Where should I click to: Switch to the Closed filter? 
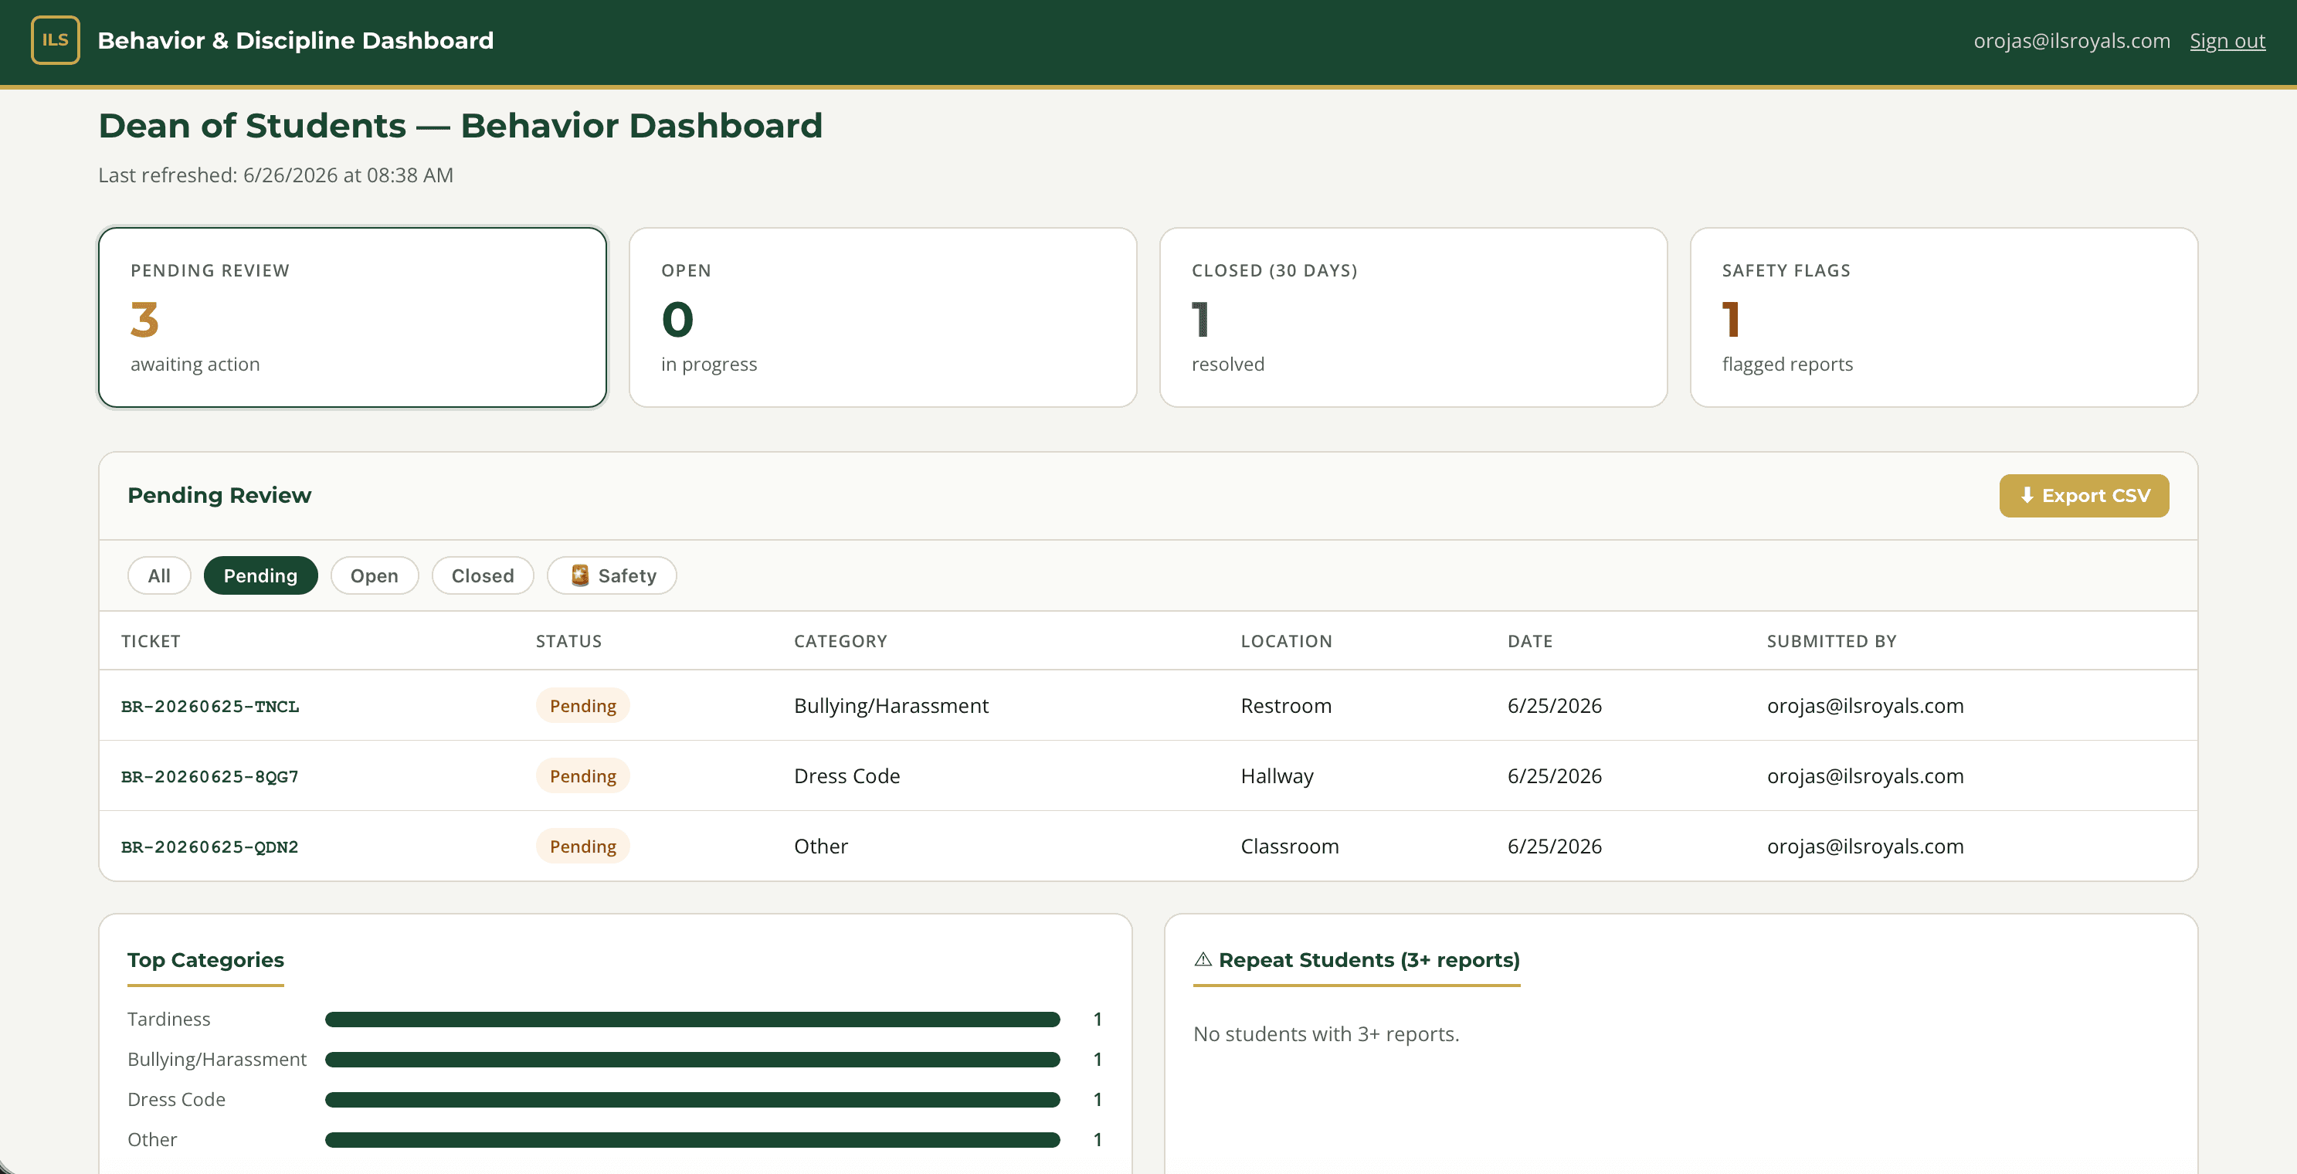tap(483, 576)
